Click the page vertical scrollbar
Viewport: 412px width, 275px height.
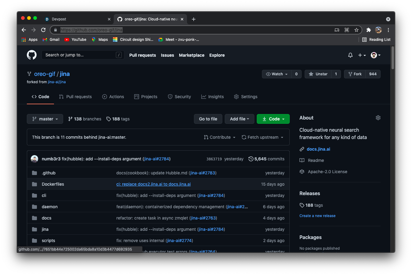coord(393,57)
